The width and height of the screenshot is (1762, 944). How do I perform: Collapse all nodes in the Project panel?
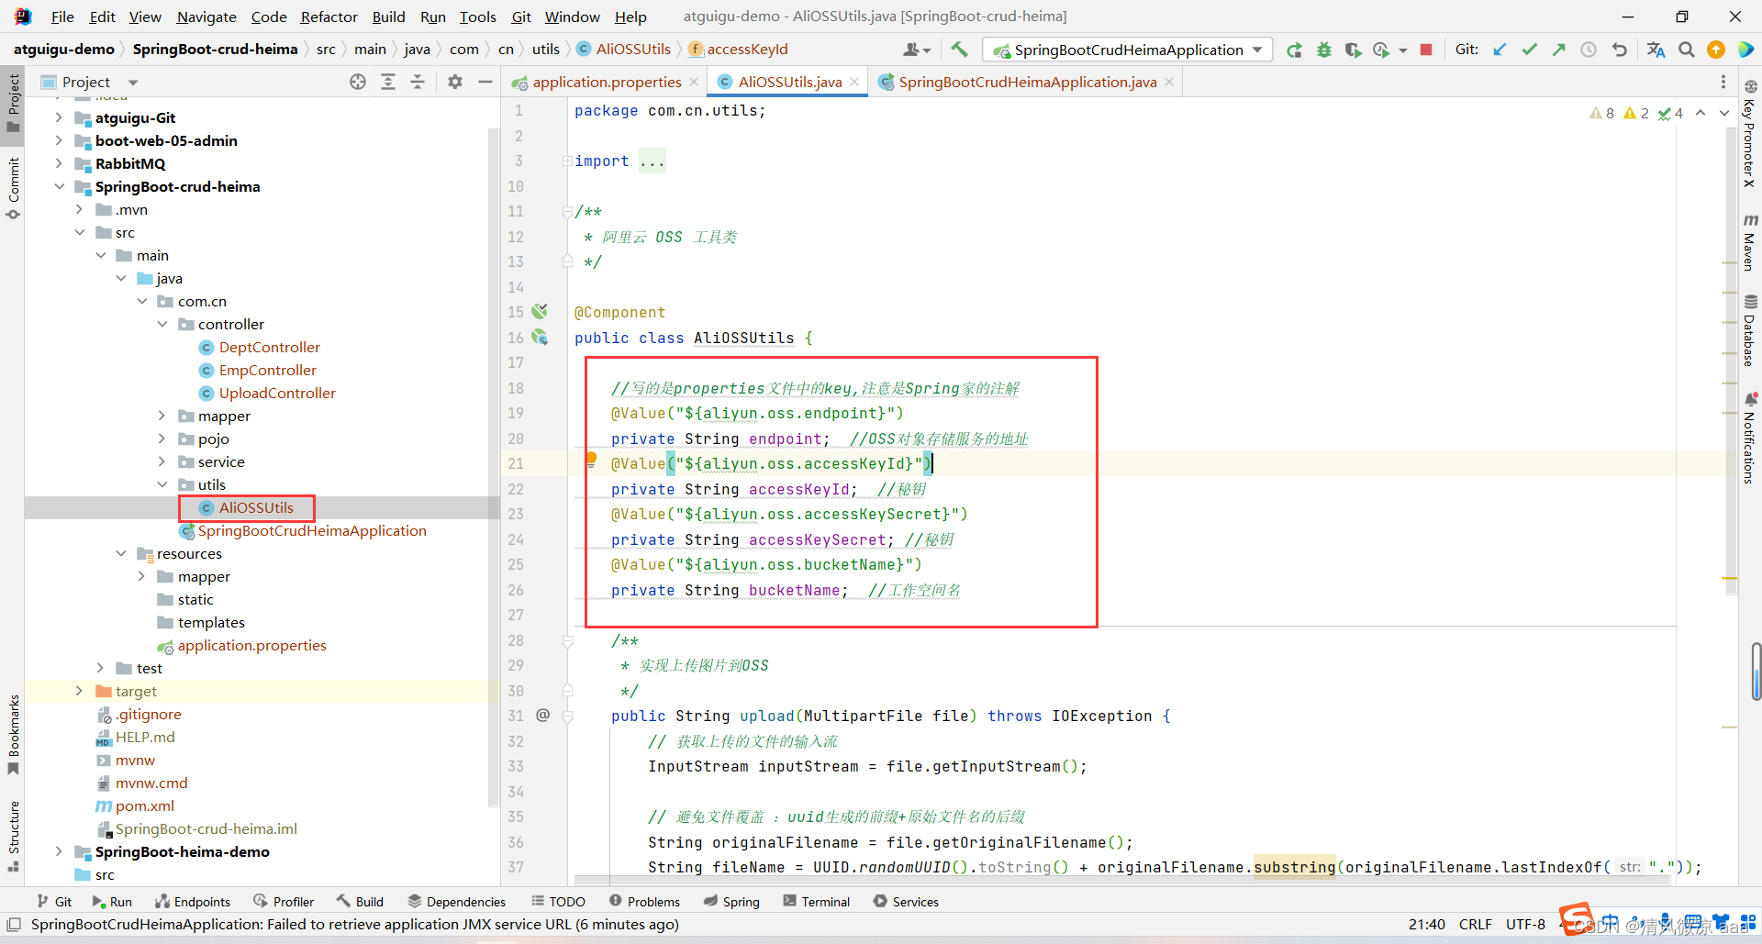[418, 82]
